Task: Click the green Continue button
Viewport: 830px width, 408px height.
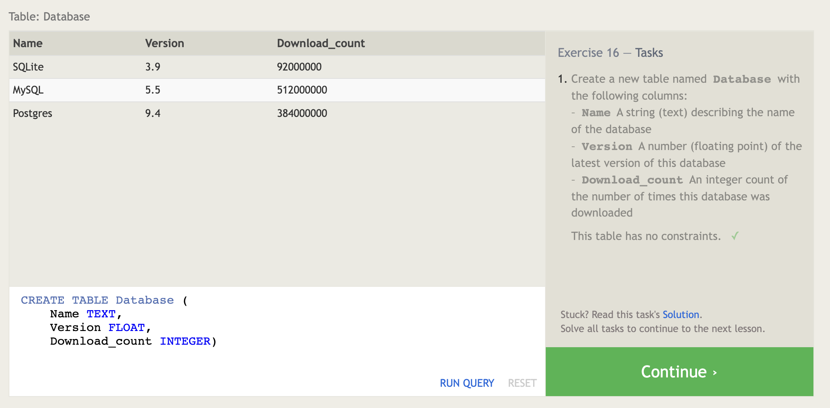Action: point(679,372)
